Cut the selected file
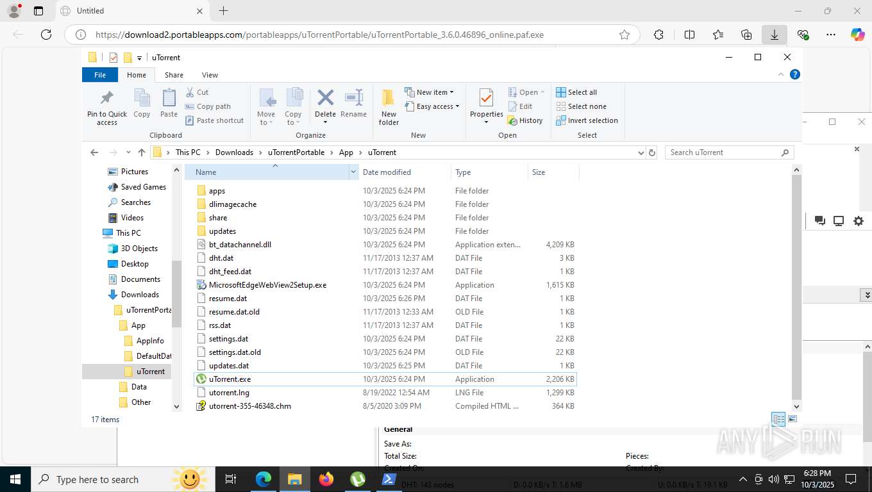This screenshot has height=492, width=872. (x=197, y=92)
